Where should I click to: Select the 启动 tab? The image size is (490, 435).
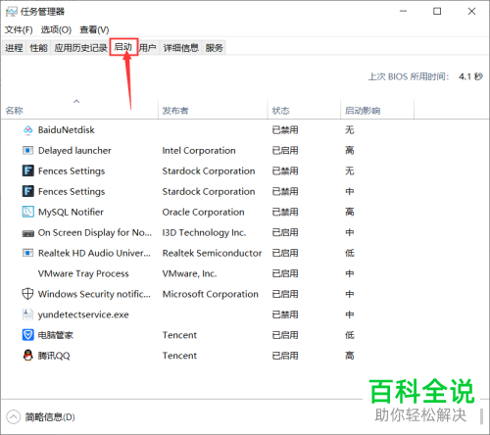(123, 47)
